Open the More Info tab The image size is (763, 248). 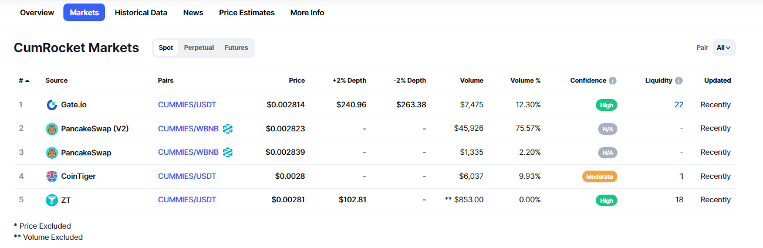pyautogui.click(x=307, y=12)
